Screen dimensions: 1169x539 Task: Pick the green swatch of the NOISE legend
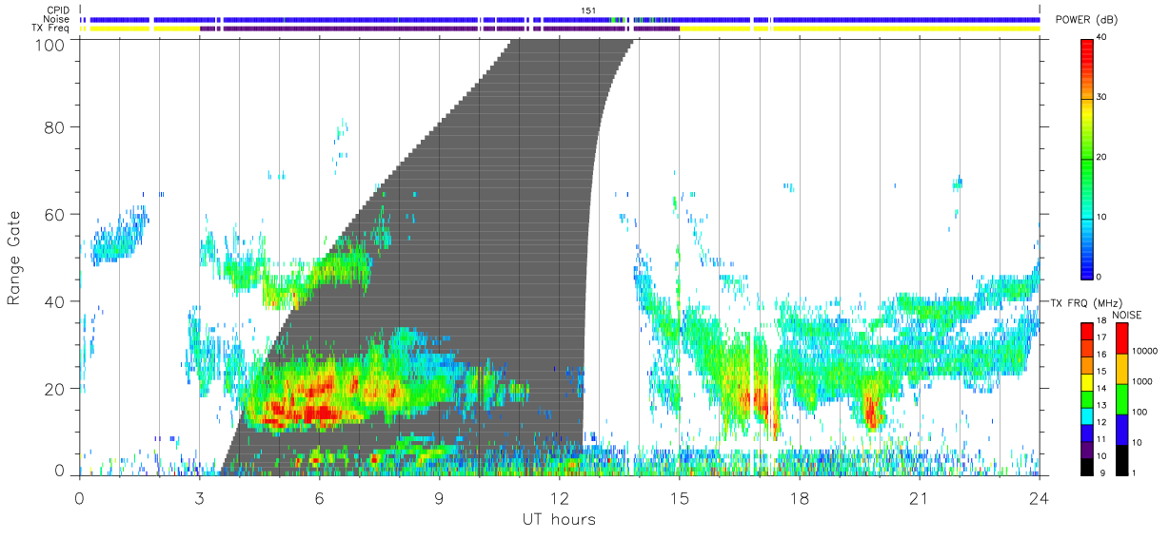click(1121, 399)
